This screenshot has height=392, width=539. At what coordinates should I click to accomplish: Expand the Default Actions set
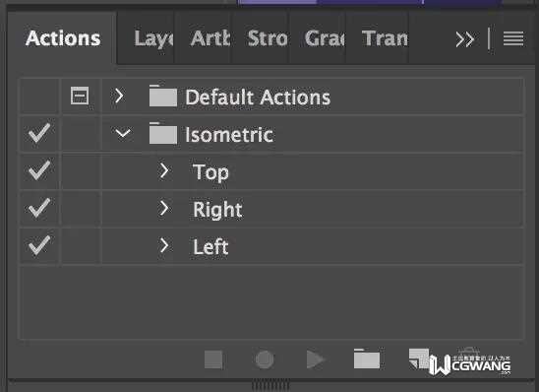pos(119,96)
